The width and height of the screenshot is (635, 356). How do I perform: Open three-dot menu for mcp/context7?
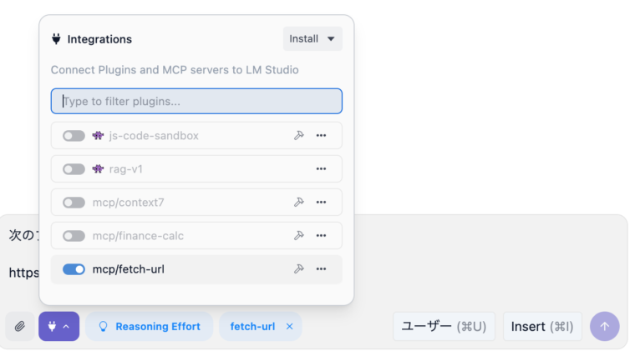pyautogui.click(x=321, y=203)
